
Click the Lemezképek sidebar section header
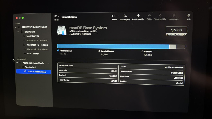[x=21, y=59]
